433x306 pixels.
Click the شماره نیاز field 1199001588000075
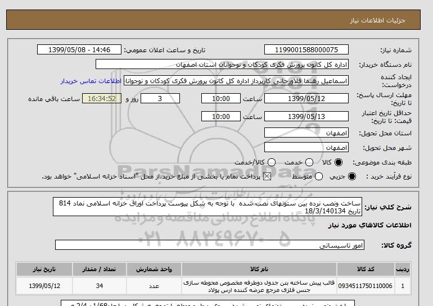coord(306,49)
